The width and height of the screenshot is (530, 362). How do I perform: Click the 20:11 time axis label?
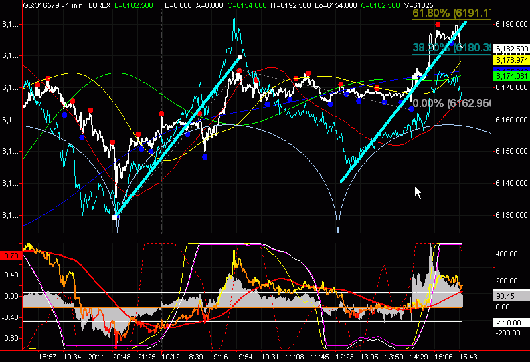96,357
